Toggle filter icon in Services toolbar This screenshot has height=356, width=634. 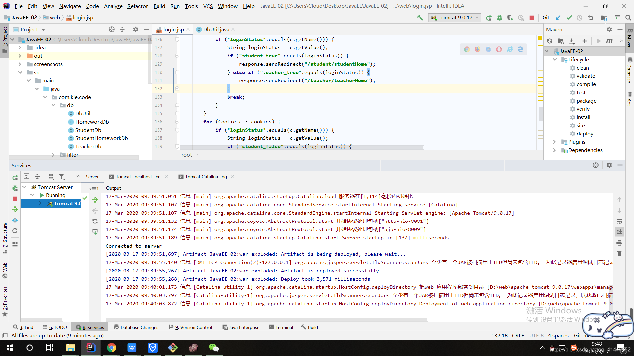62,177
